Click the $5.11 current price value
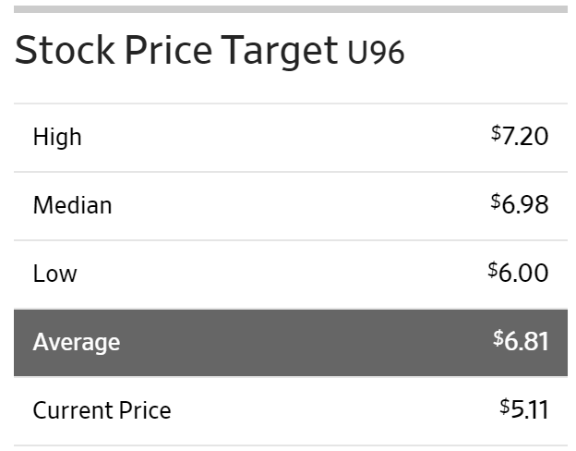 click(524, 408)
